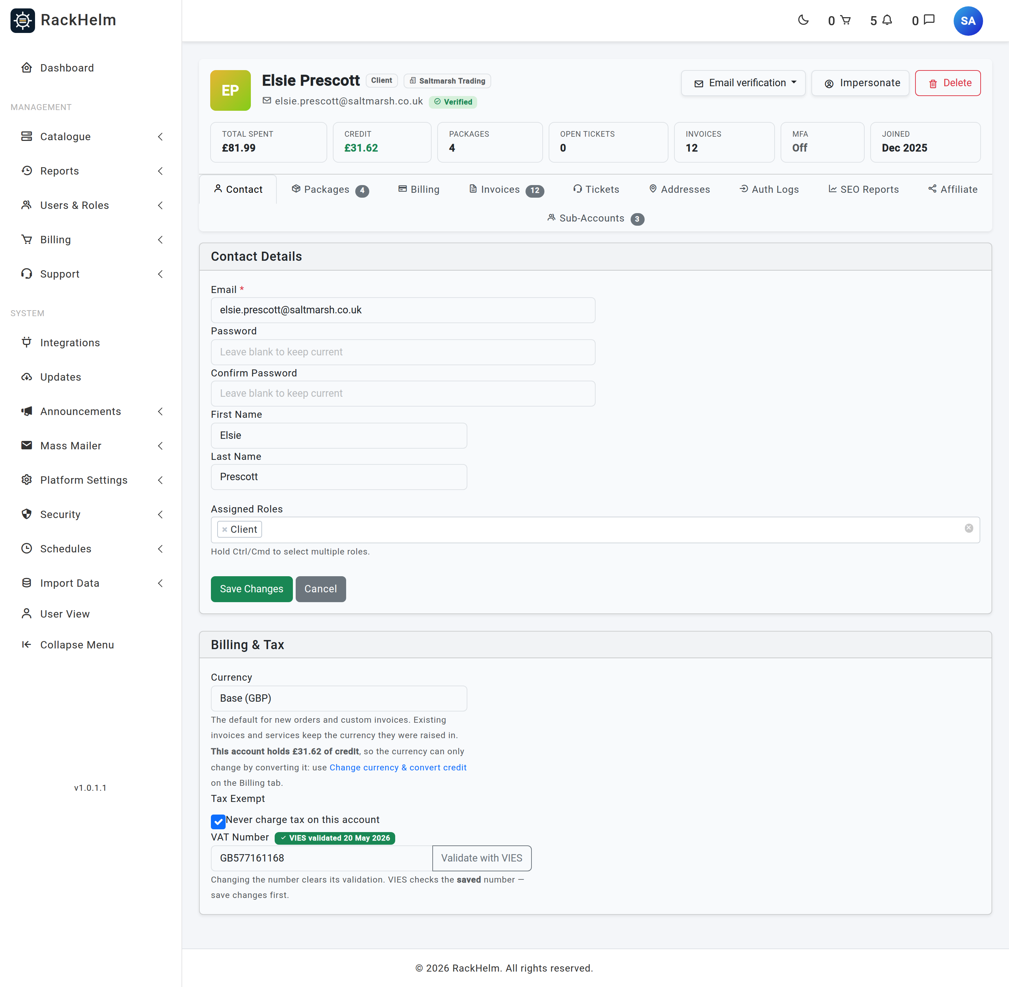Click the envelope icon beside email
Viewport: 1009px width, 987px height.
[x=267, y=101]
